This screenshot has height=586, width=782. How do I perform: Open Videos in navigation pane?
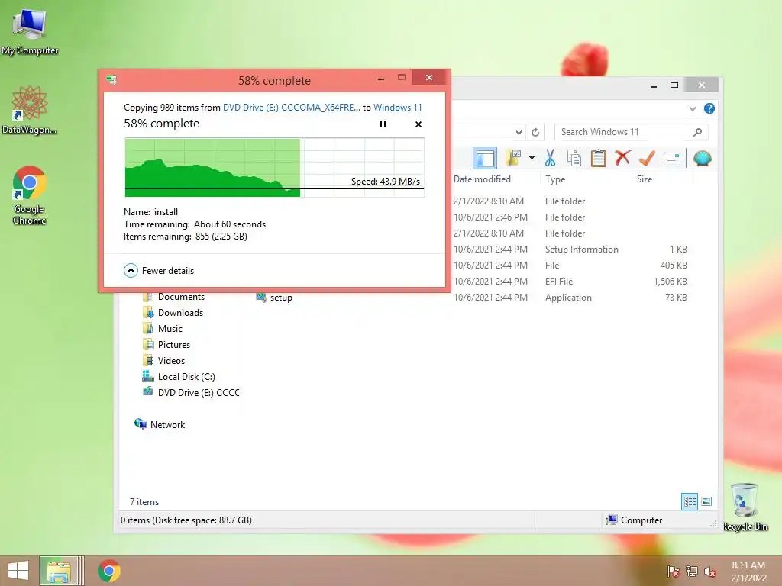pyautogui.click(x=163, y=360)
